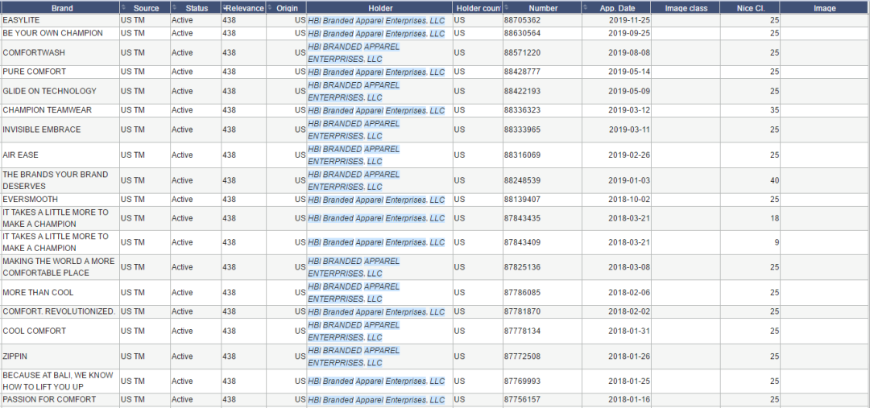Select the EASYLITE brand cell
The width and height of the screenshot is (870, 408).
tap(60, 20)
